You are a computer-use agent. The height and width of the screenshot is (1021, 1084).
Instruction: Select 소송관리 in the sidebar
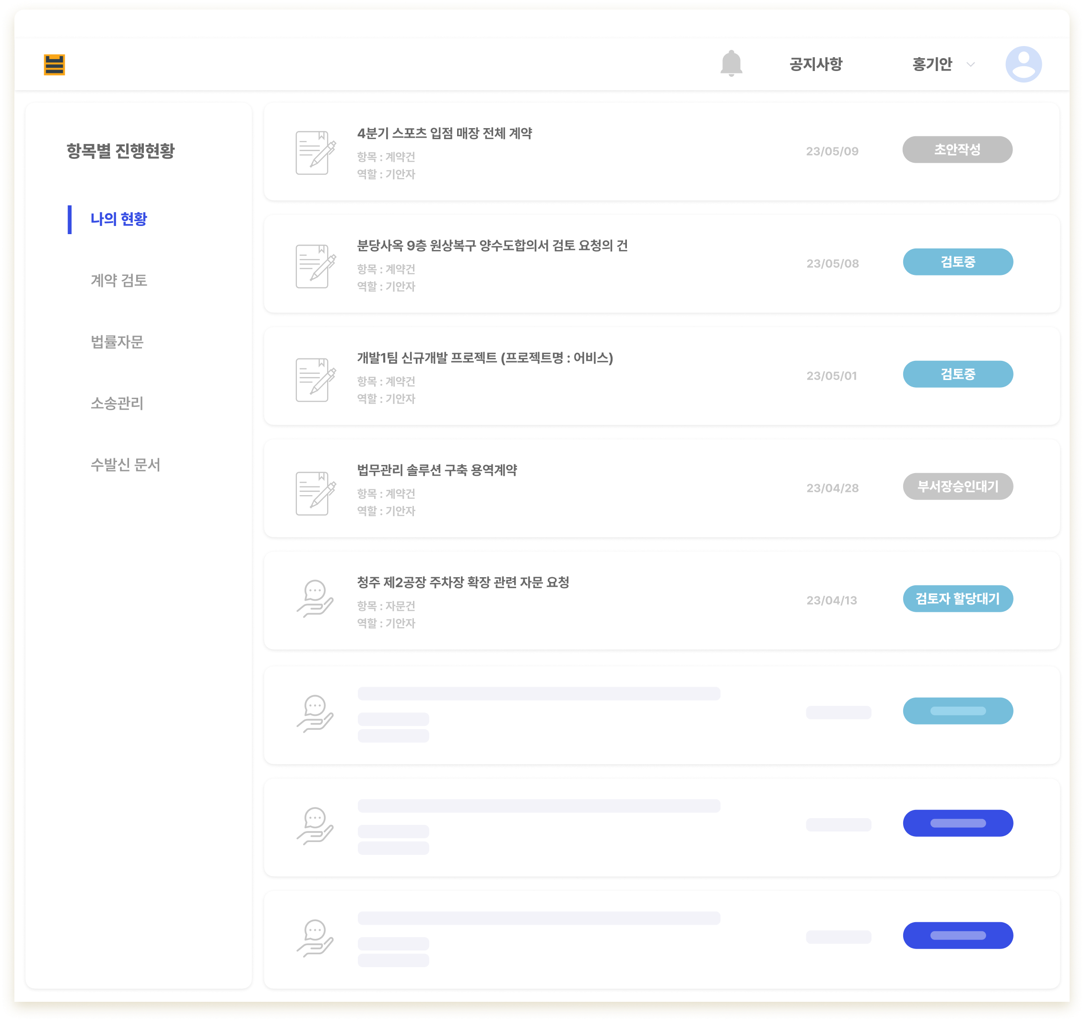117,403
